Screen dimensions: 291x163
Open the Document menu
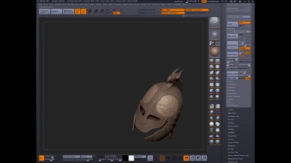(58, 4)
